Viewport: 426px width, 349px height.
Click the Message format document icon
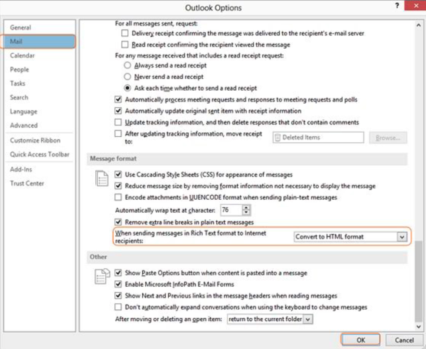[102, 180]
